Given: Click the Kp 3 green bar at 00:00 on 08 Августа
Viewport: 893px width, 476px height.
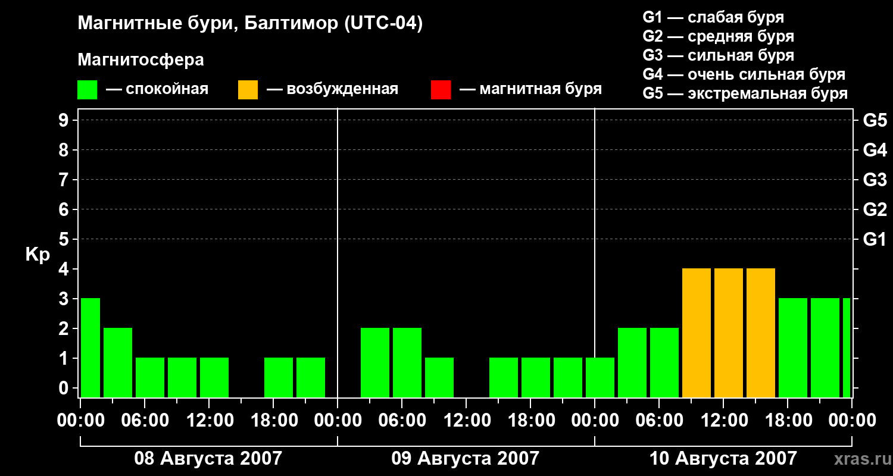Looking at the screenshot, I should point(90,347).
